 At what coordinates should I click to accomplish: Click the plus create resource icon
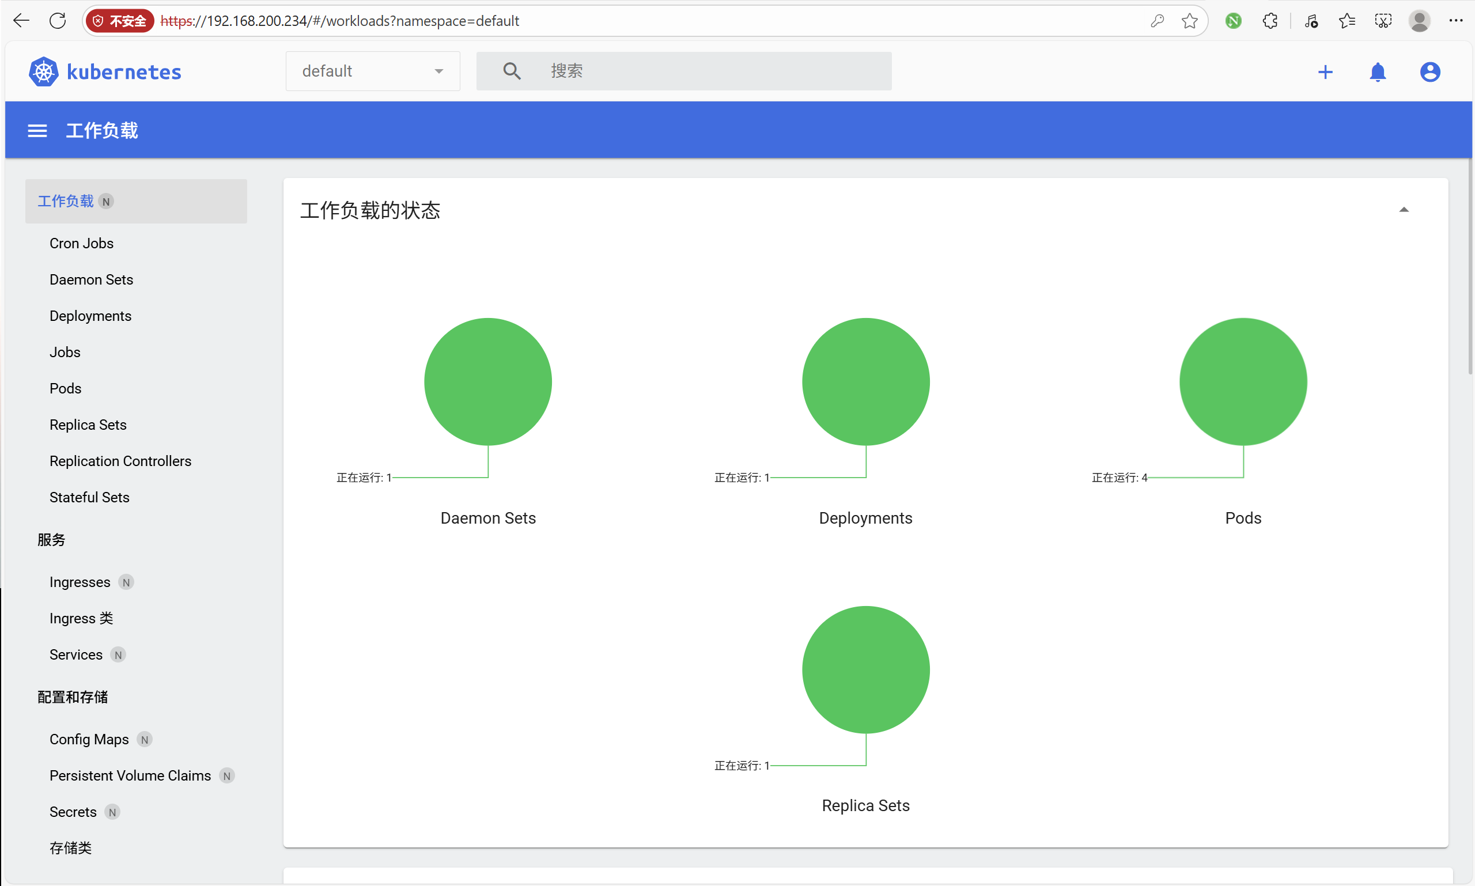(x=1325, y=72)
